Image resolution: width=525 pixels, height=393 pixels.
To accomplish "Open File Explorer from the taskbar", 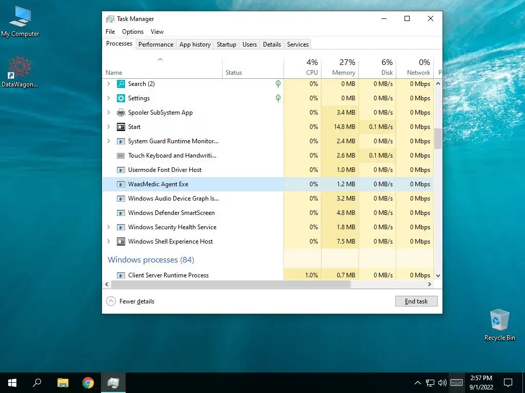I will click(63, 383).
